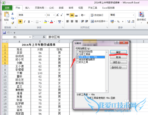Switch to the 插入 Insert tab
The height and width of the screenshot is (115, 148).
pyautogui.click(x=27, y=8)
